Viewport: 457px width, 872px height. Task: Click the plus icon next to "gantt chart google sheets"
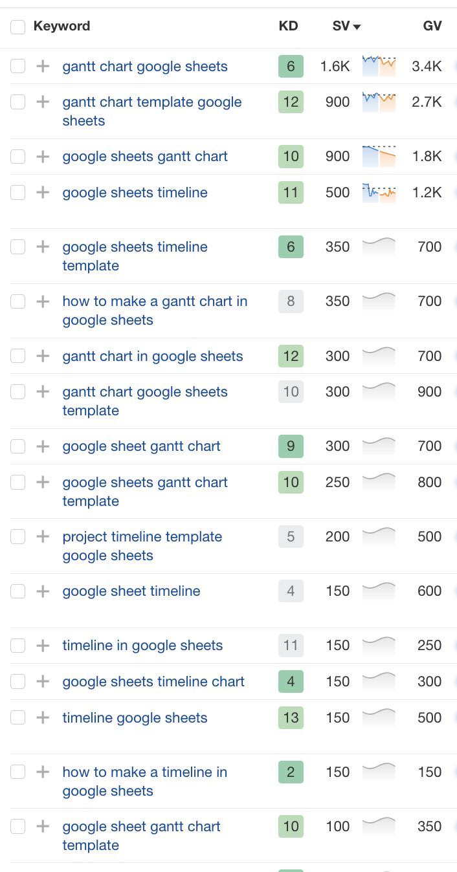(43, 66)
